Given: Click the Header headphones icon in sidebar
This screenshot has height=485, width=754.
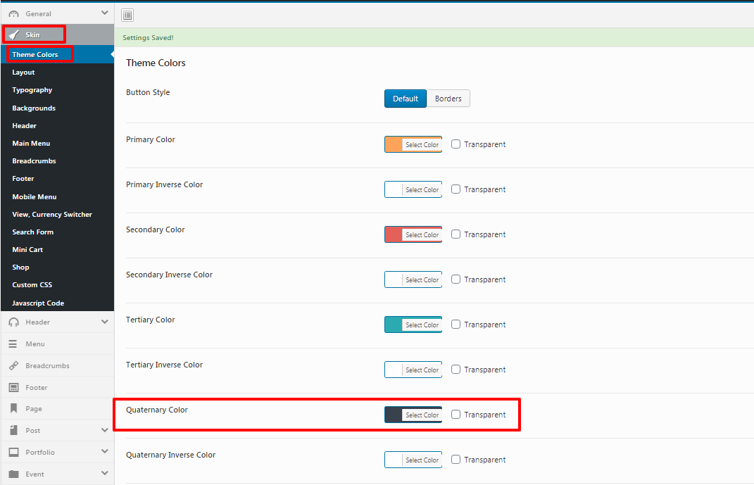Looking at the screenshot, I should pos(14,322).
